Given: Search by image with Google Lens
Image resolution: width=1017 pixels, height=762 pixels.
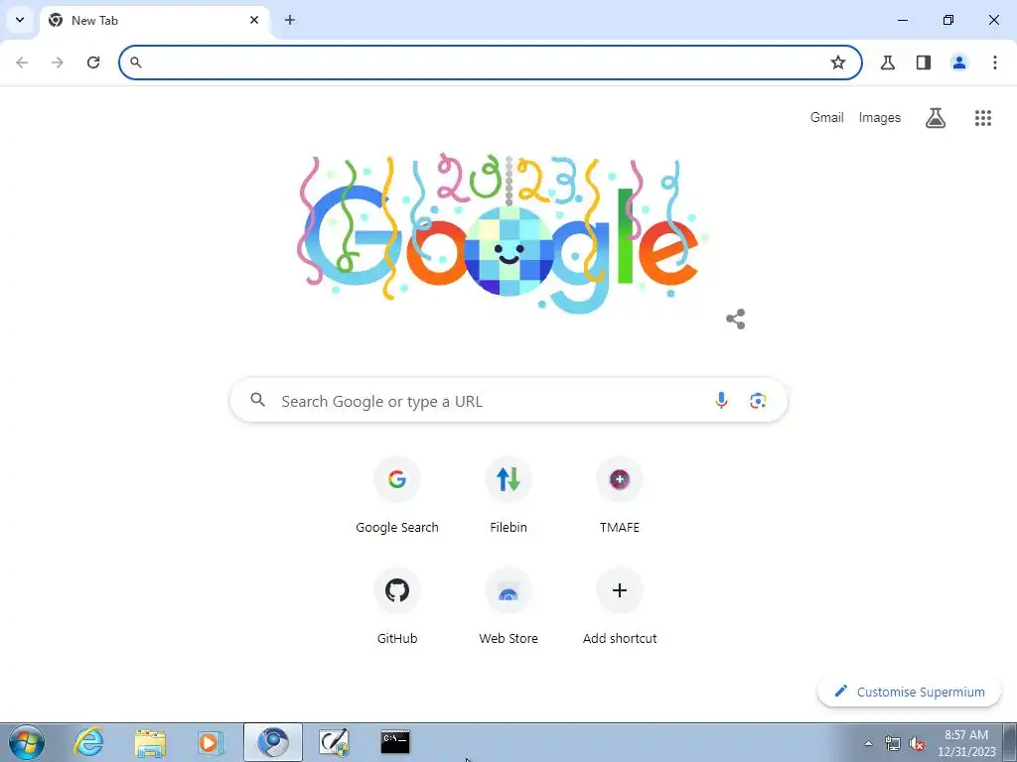Looking at the screenshot, I should pos(758,401).
